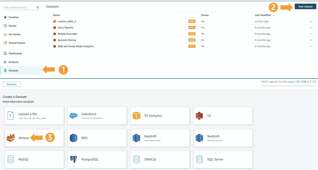Click the New dataset button
Image resolution: width=318 pixels, height=170 pixels.
point(305,7)
